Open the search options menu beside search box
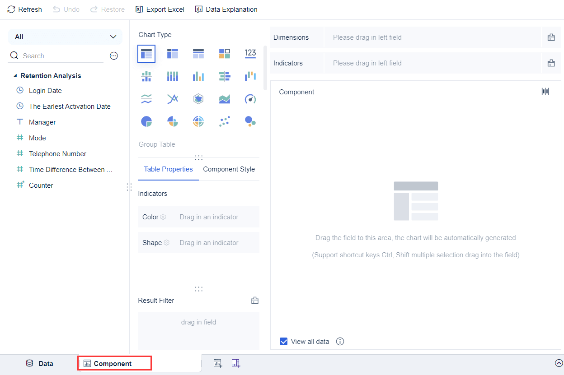Screen dimensions: 564x375 pyautogui.click(x=113, y=56)
